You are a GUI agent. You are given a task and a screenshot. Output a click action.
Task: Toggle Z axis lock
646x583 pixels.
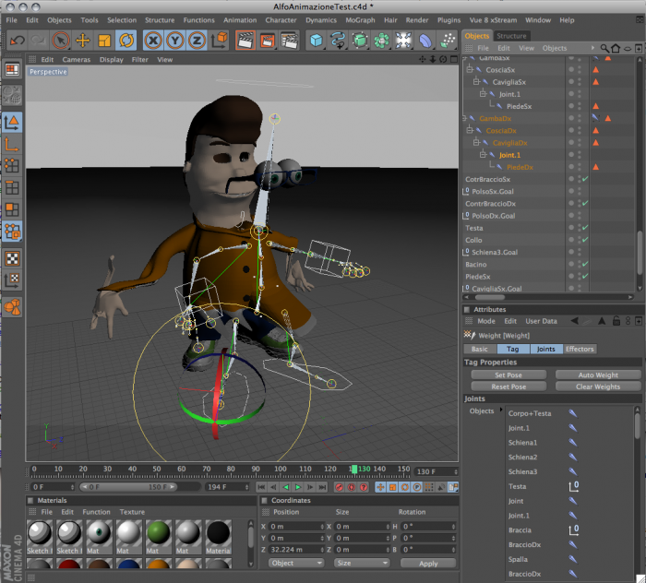197,41
